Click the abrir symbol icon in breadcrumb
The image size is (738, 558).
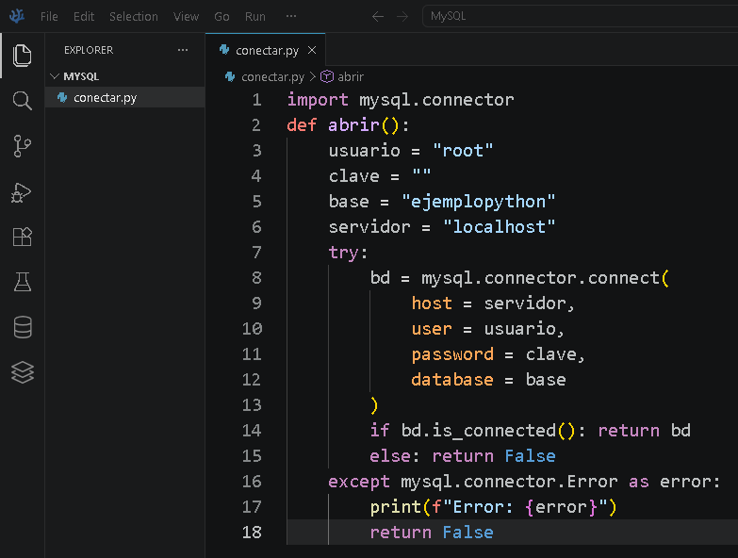coord(327,76)
